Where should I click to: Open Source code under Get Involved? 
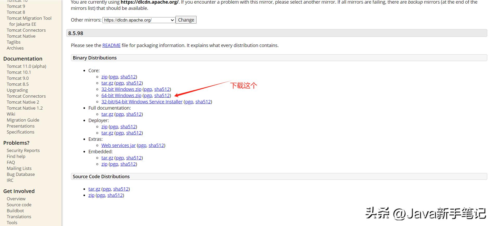click(x=19, y=205)
